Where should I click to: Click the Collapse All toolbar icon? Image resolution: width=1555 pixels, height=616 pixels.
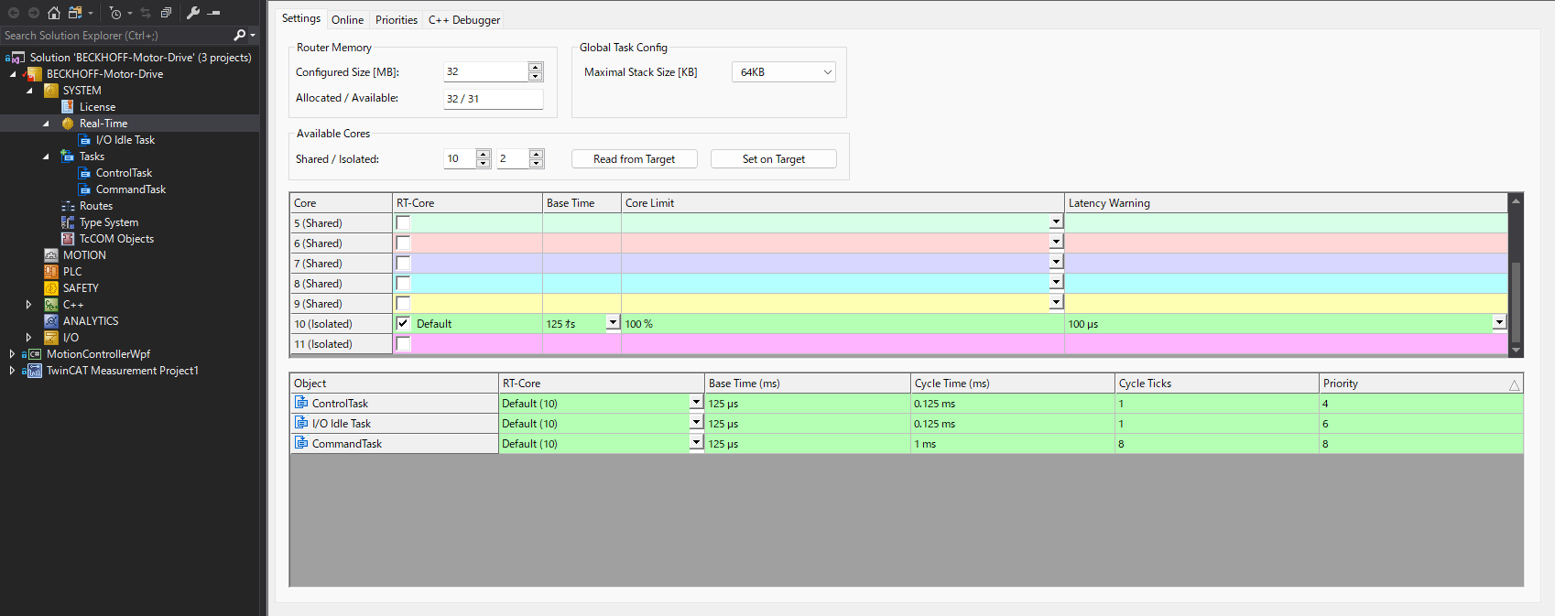click(x=166, y=13)
